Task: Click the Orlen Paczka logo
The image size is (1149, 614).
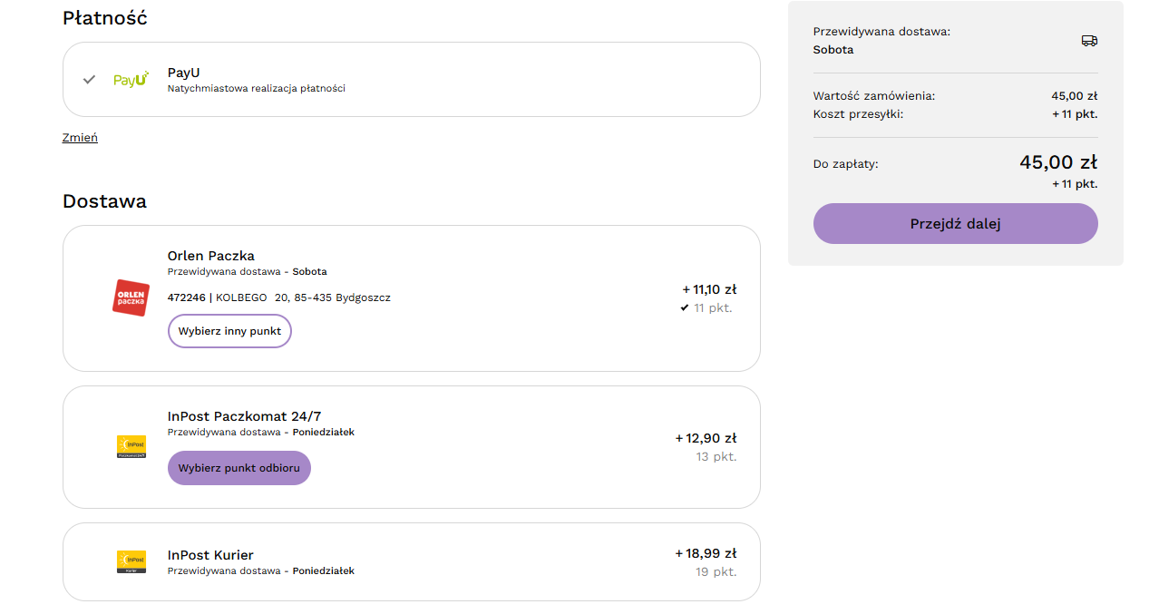Action: [x=131, y=297]
